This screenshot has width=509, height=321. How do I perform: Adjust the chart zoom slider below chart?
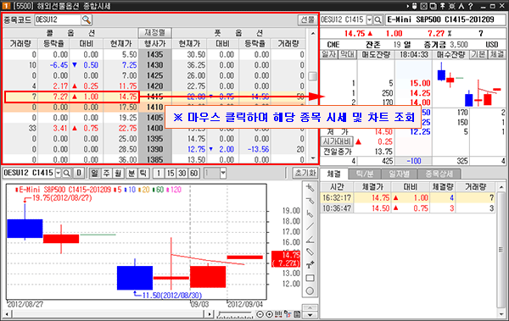coord(235,314)
